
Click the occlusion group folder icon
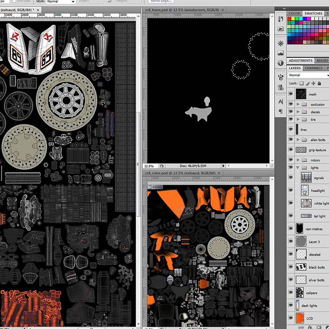304,104
